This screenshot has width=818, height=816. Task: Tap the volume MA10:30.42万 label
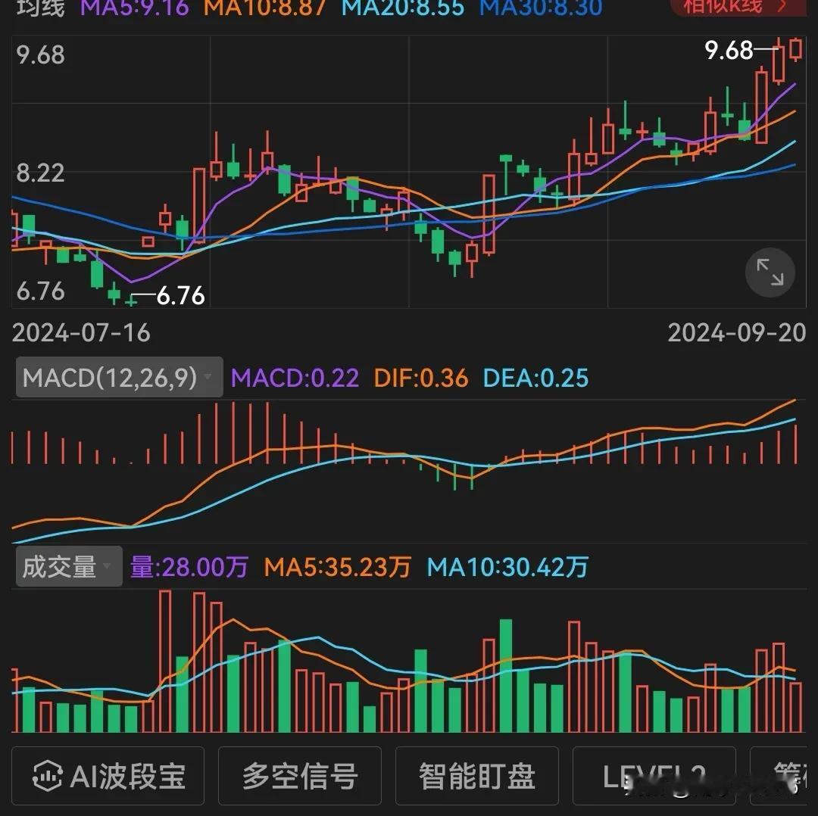click(x=507, y=567)
